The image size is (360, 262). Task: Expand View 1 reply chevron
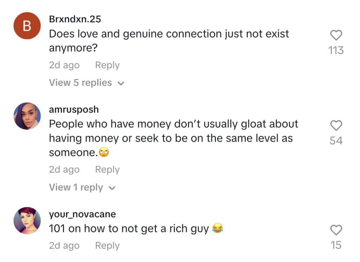click(x=112, y=188)
